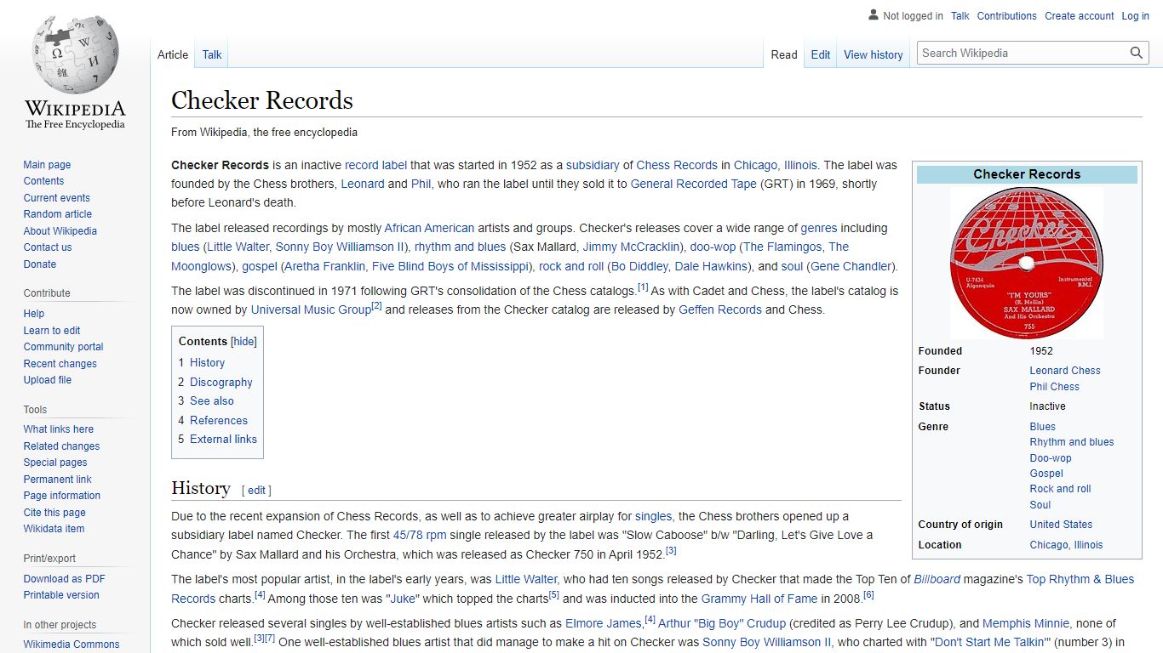Follow the record label link
Image resolution: width=1163 pixels, height=653 pixels.
[375, 165]
